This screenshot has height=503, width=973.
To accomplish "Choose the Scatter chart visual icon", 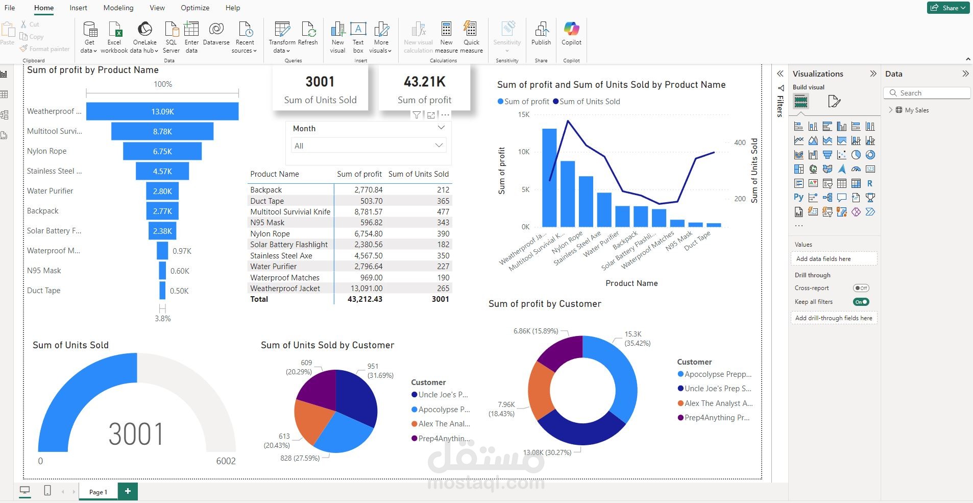I will coord(842,155).
